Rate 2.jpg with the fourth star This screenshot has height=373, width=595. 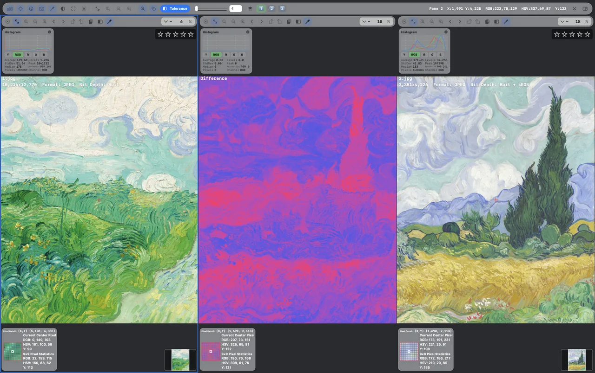tap(580, 34)
